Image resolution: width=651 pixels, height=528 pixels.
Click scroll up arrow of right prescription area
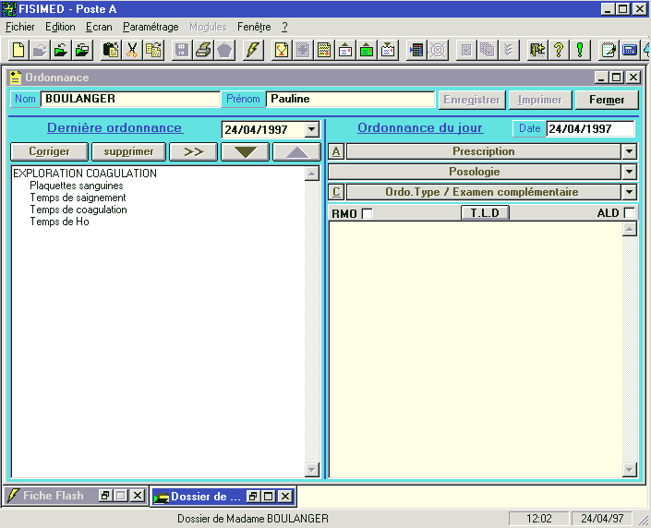(x=630, y=229)
